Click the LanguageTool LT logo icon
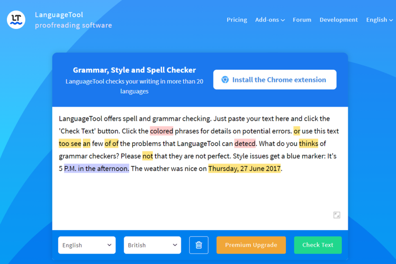Image resolution: width=396 pixels, height=264 pixels. point(16,20)
